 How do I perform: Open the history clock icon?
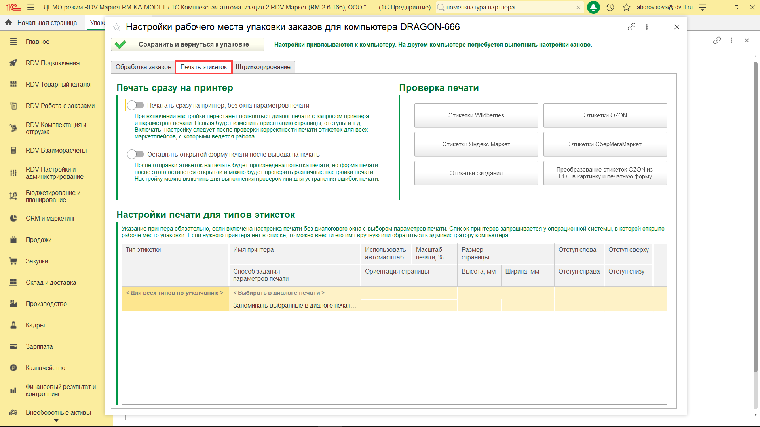(610, 8)
